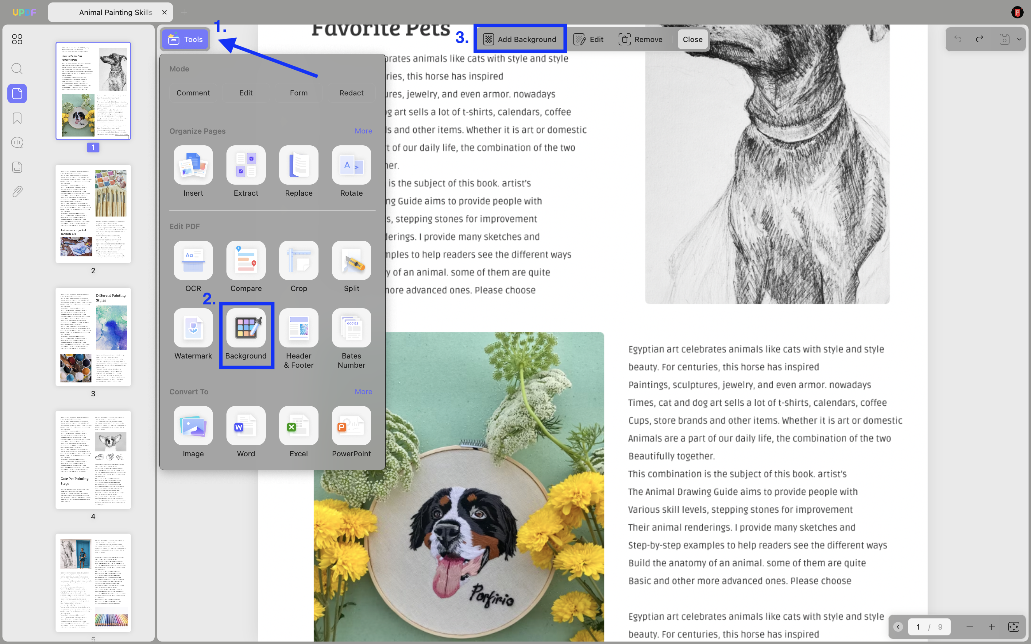
Task: Show More Organize Pages options
Action: point(363,131)
